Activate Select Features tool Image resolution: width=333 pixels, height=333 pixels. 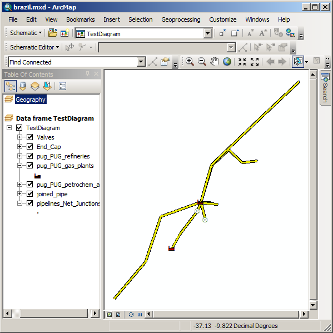pos(298,62)
